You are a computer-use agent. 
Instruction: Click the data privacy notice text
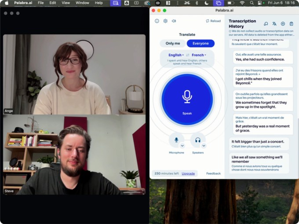tap(261, 33)
